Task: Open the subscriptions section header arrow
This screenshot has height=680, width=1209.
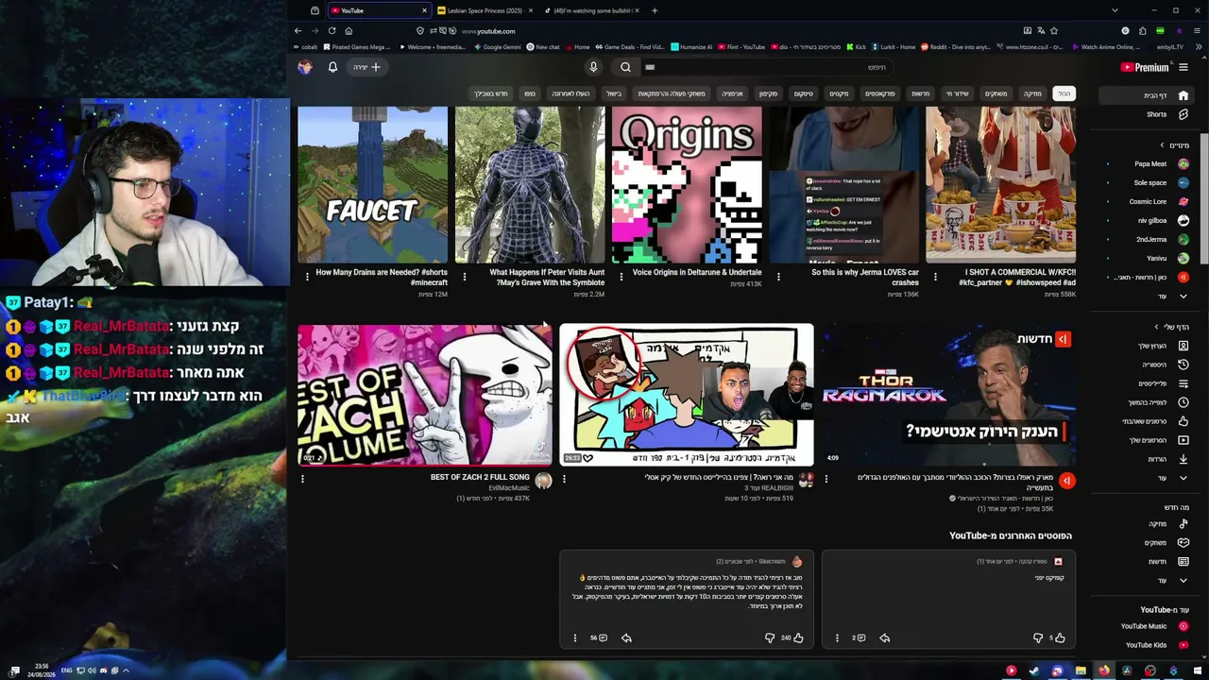Action: coord(1163,145)
